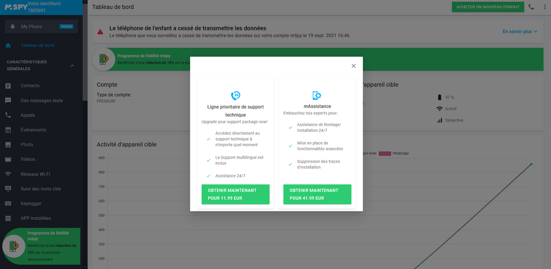Click the text messages bubble icon
Image resolution: width=551 pixels, height=269 pixels.
point(8,100)
